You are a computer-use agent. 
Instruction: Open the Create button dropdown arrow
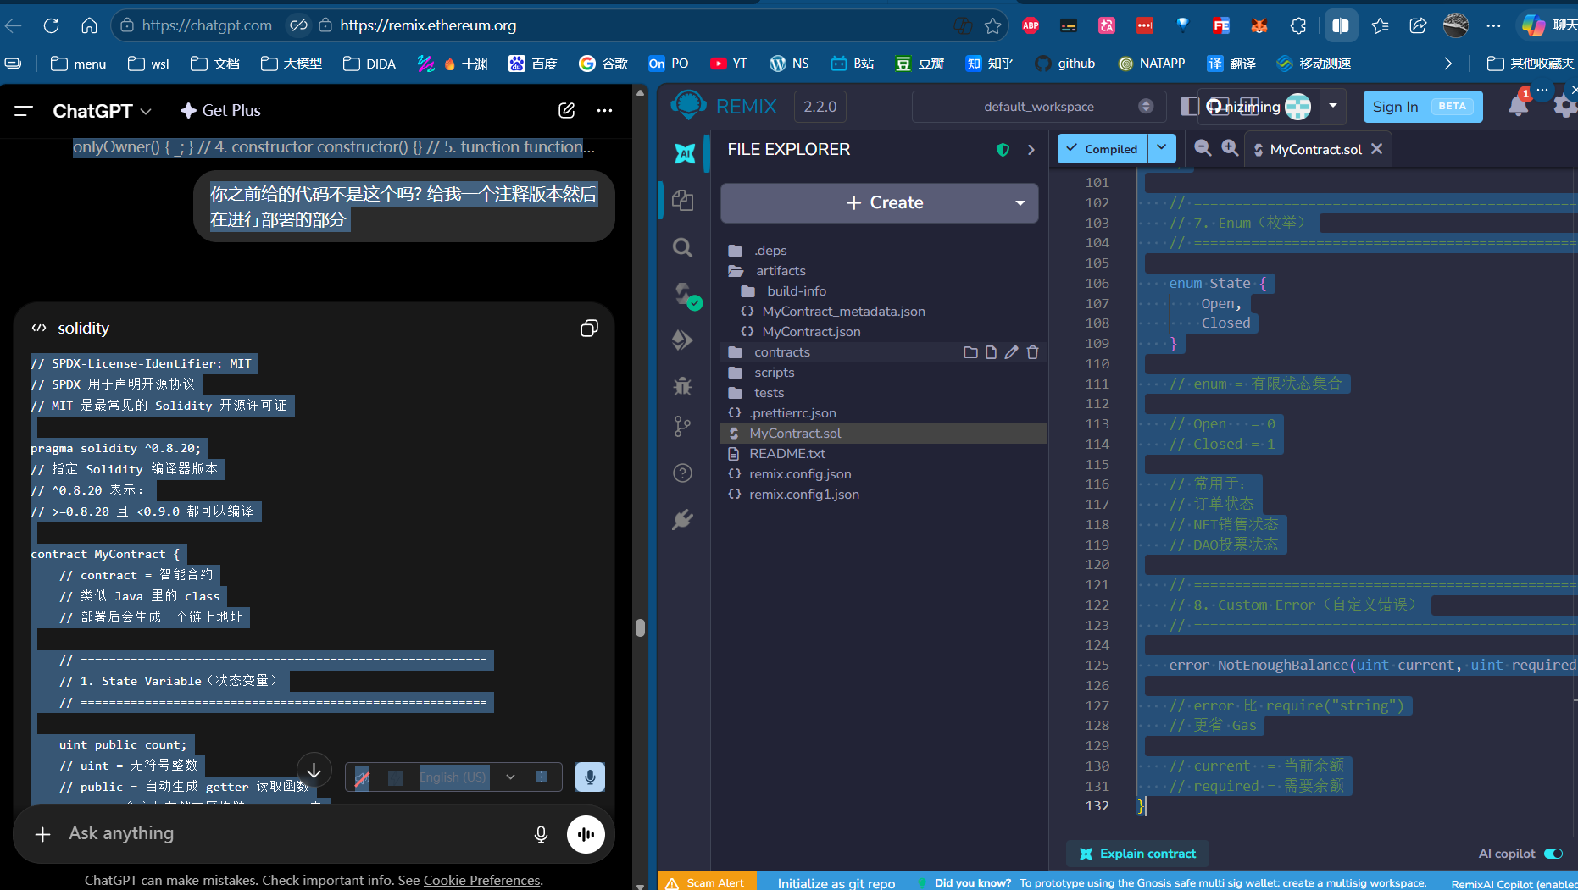(1020, 203)
